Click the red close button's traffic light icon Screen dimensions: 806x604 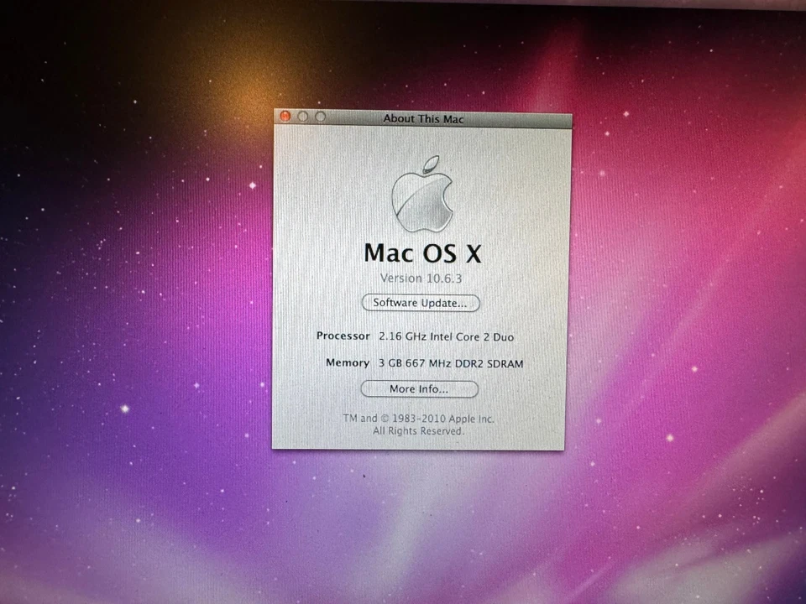click(285, 116)
